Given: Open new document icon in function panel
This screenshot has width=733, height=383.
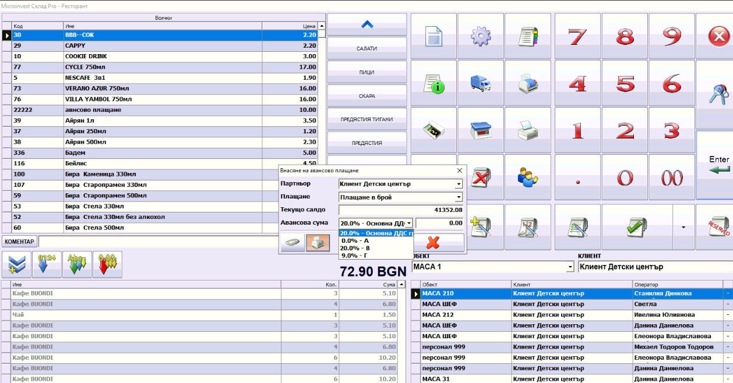Looking at the screenshot, I should click(434, 36).
